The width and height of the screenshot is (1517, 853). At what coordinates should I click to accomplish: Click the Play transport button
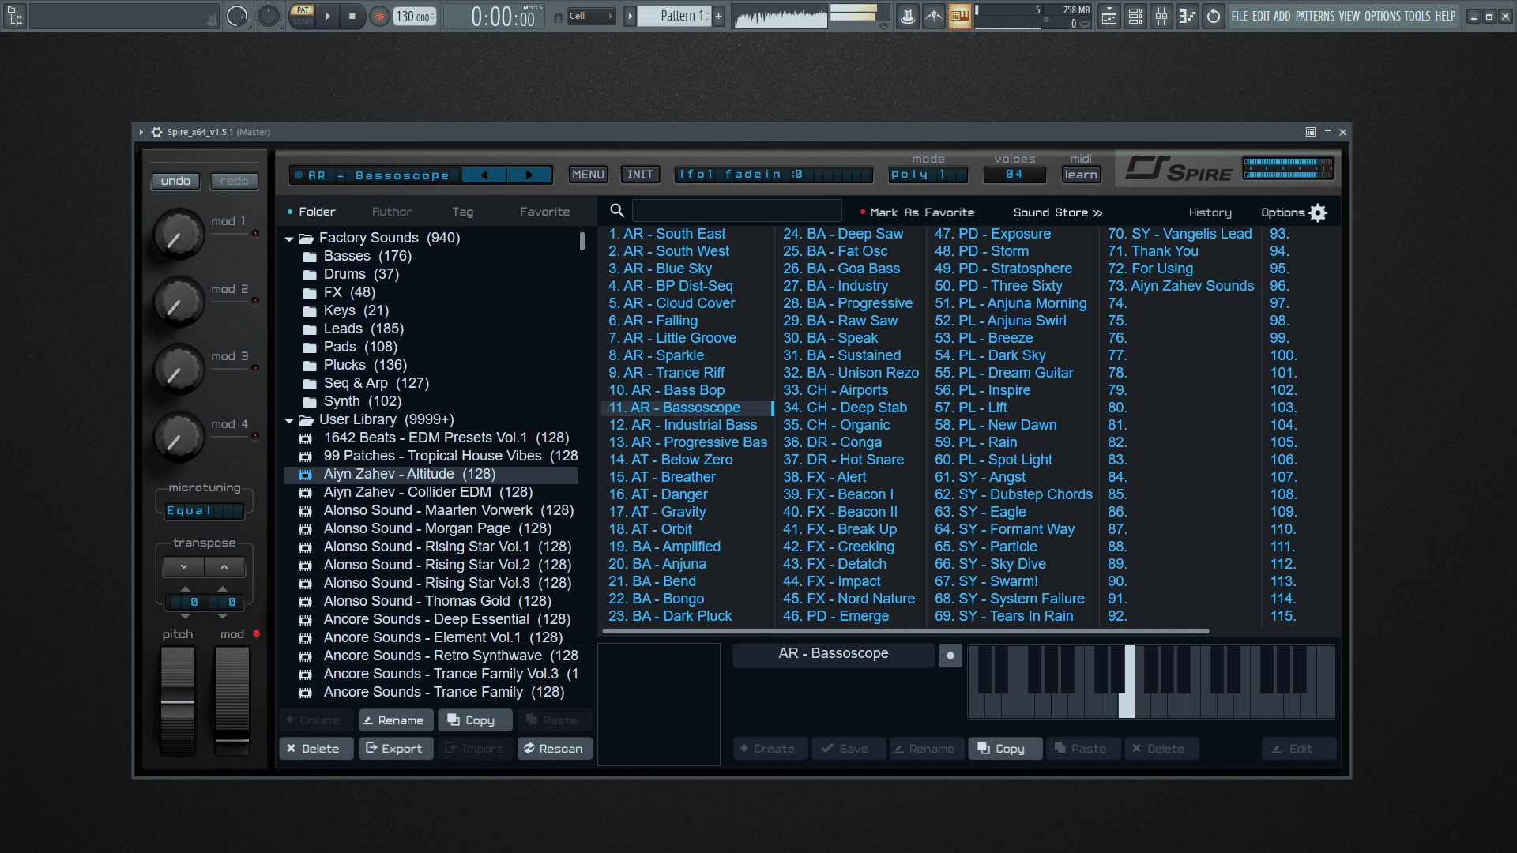pyautogui.click(x=327, y=16)
